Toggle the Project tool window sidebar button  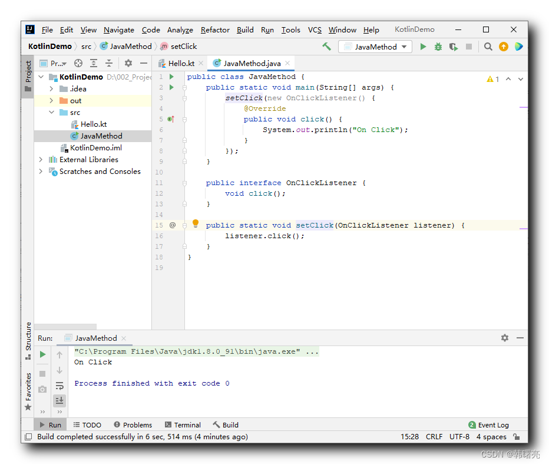pos(28,77)
